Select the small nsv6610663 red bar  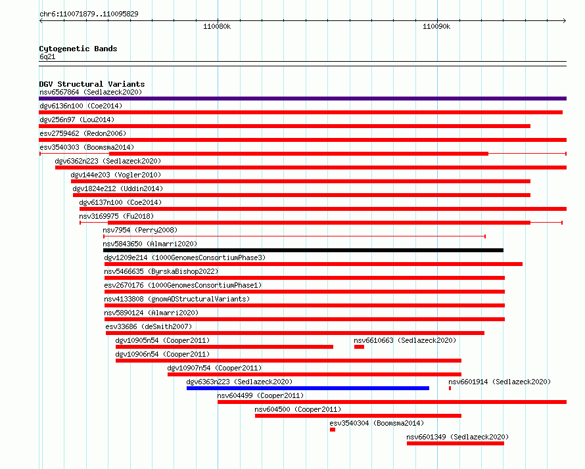[359, 347]
